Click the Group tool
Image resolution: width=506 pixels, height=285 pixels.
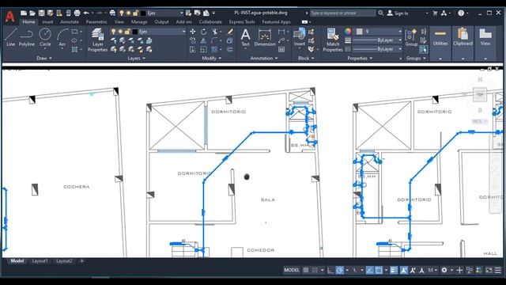click(x=411, y=37)
